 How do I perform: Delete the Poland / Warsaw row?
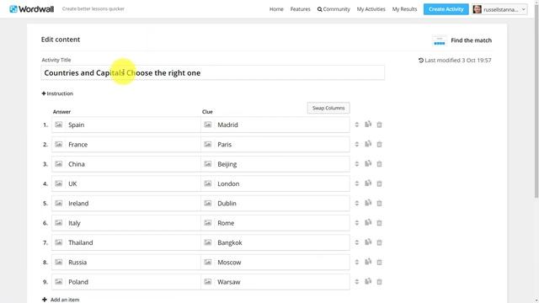pos(379,282)
